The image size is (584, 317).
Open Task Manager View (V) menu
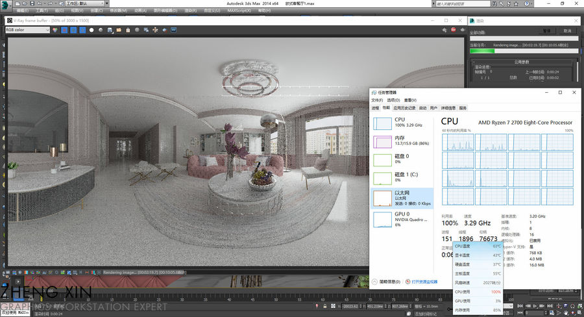(410, 100)
